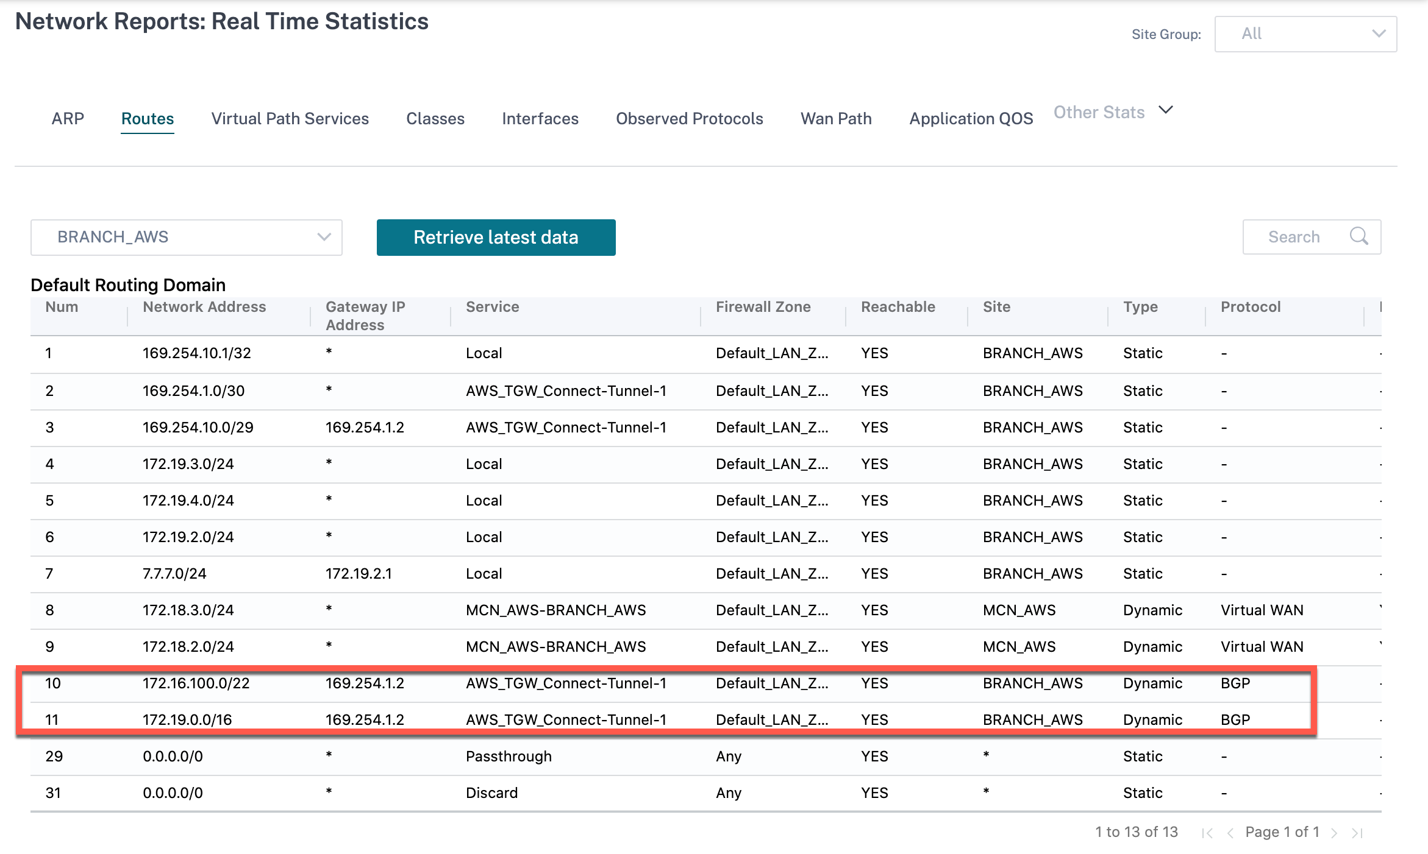
Task: Select network address 169.254.10.1/32
Action: pos(197,353)
